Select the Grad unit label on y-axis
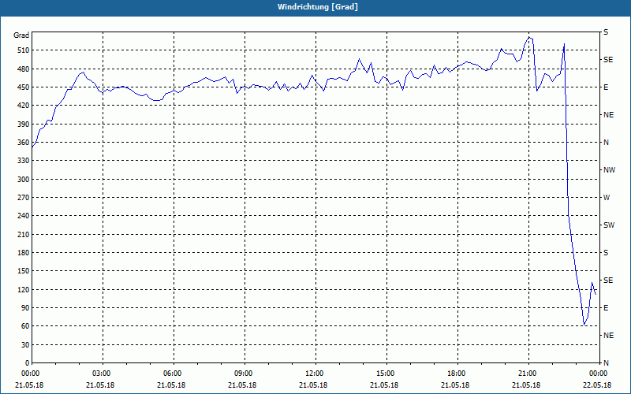The height and width of the screenshot is (394, 631). (21, 35)
